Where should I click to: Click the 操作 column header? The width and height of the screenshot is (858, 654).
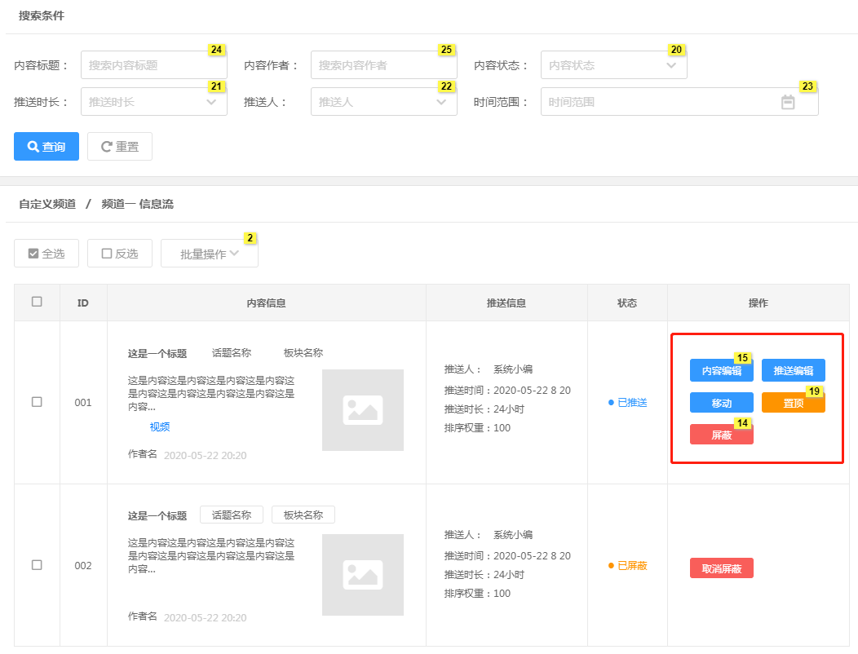click(758, 303)
